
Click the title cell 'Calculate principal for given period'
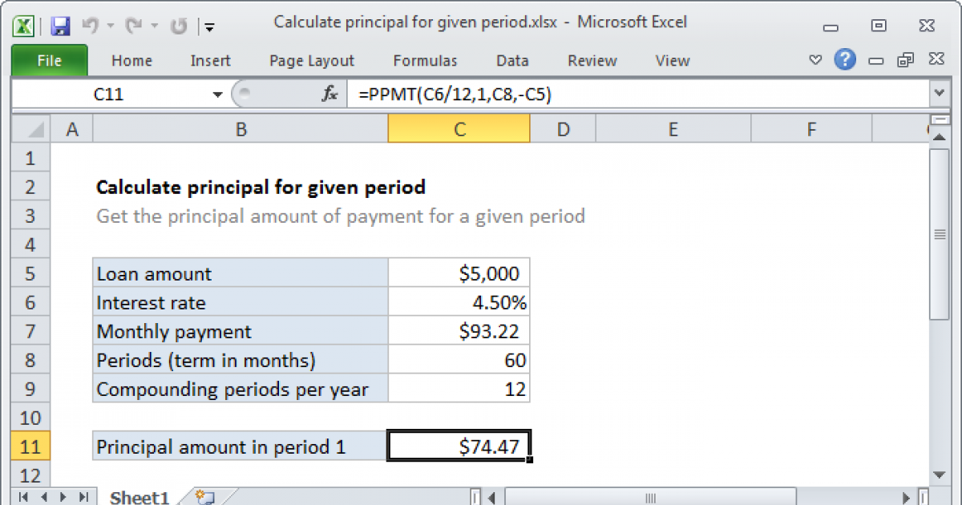(261, 187)
